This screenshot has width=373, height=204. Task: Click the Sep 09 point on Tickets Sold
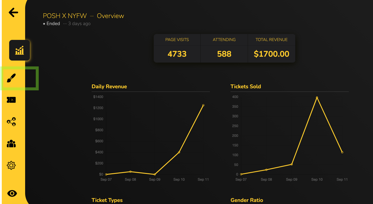point(292,164)
